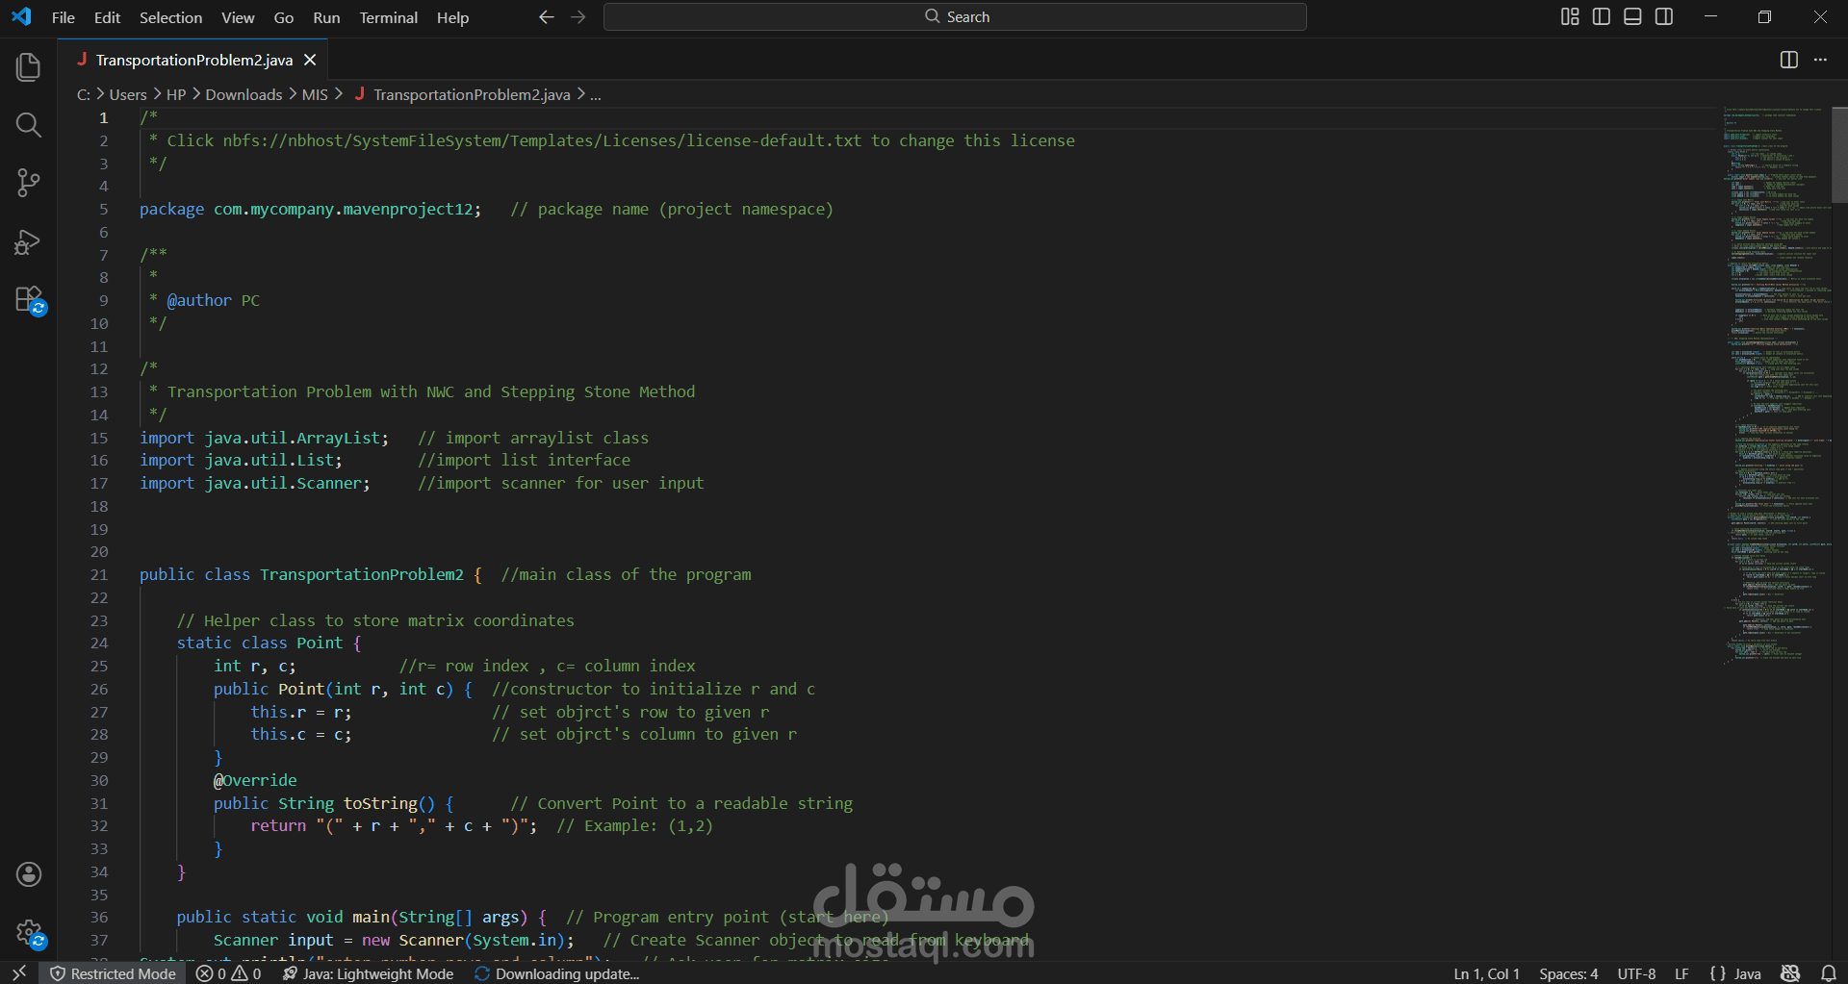The image size is (1848, 984).
Task: Toggle the primary side bar
Action: pos(1602,16)
